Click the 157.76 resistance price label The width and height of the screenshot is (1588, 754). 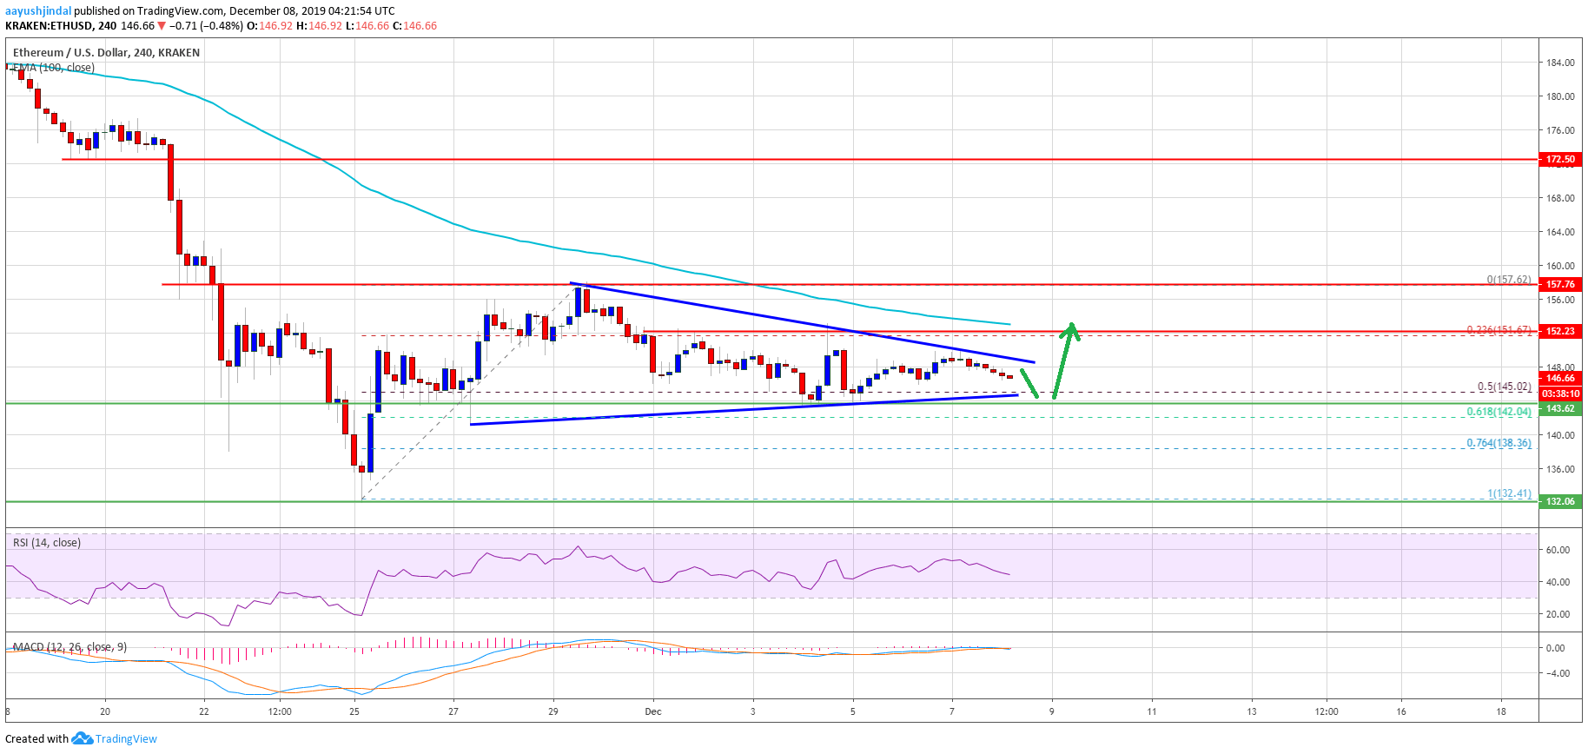click(1560, 284)
